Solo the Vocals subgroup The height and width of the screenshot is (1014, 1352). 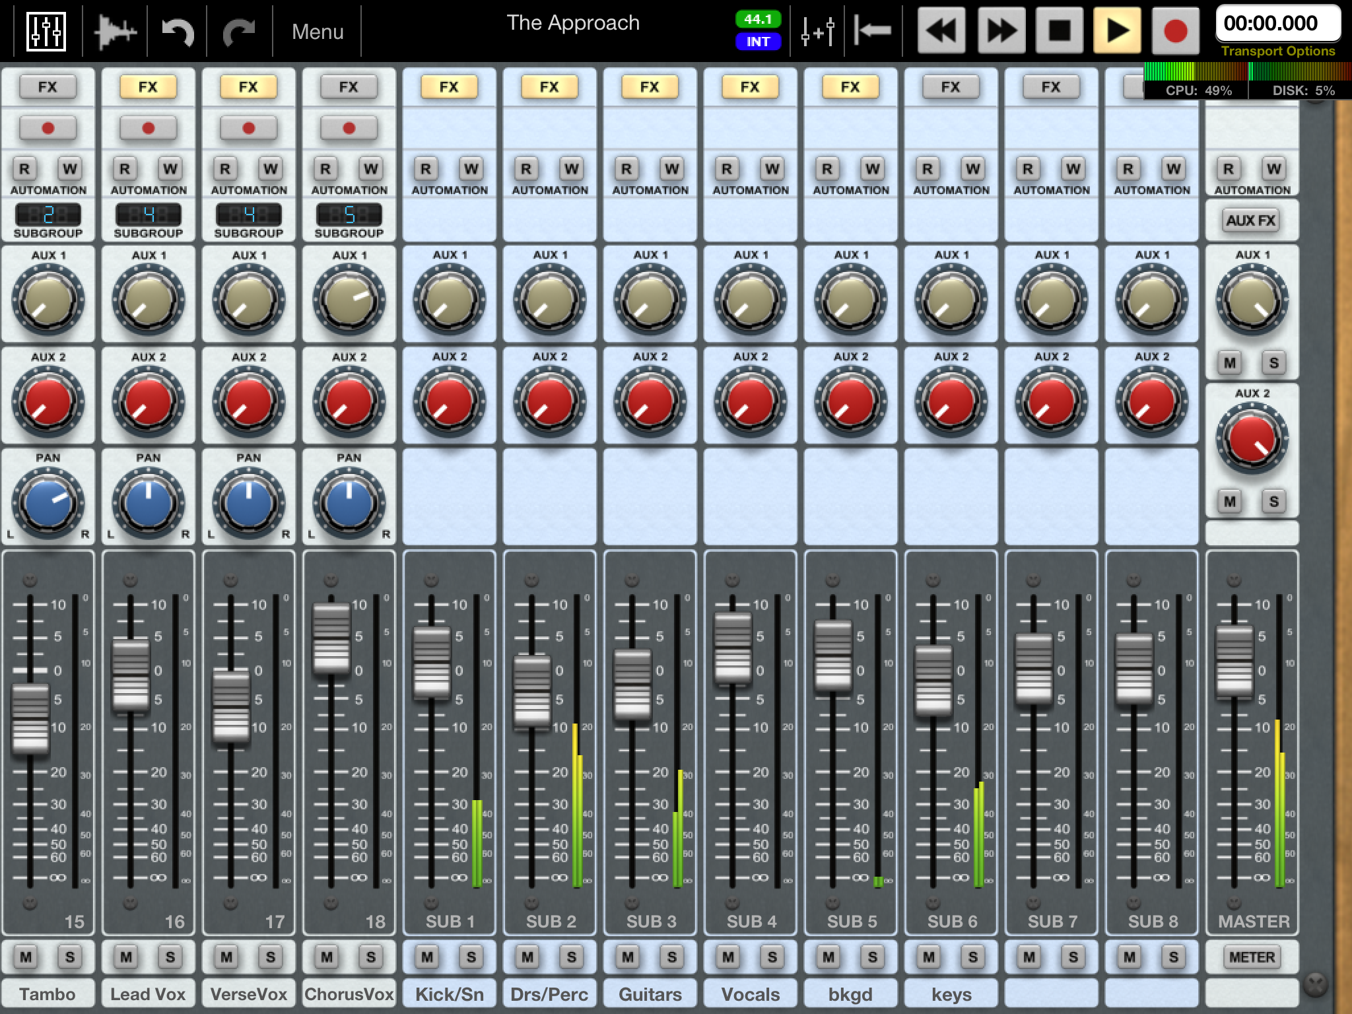click(772, 957)
